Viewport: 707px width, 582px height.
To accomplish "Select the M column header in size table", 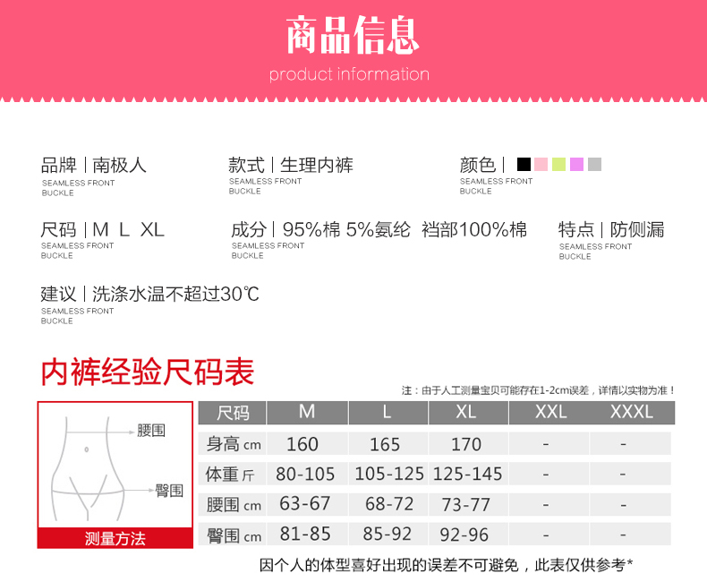I will pos(307,412).
